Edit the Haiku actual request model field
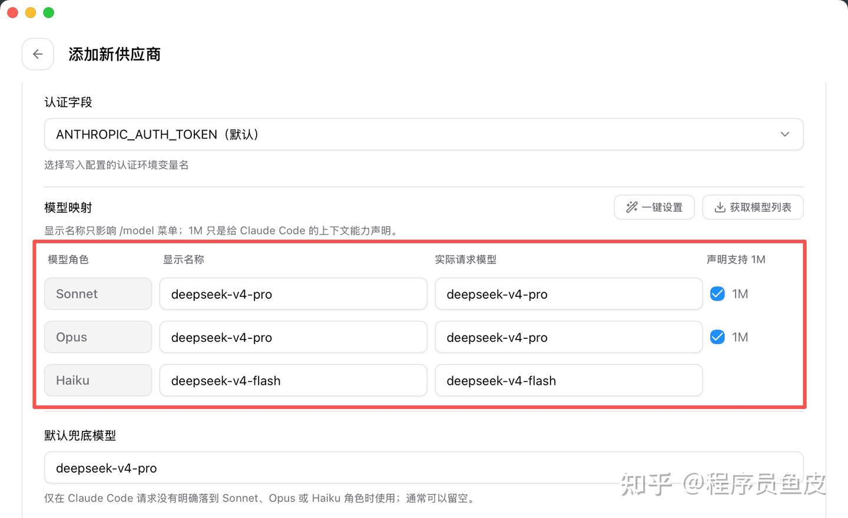This screenshot has width=848, height=518. click(568, 381)
